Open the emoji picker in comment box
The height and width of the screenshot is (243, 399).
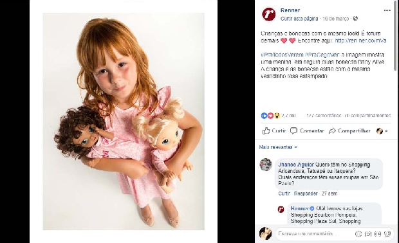click(x=358, y=234)
